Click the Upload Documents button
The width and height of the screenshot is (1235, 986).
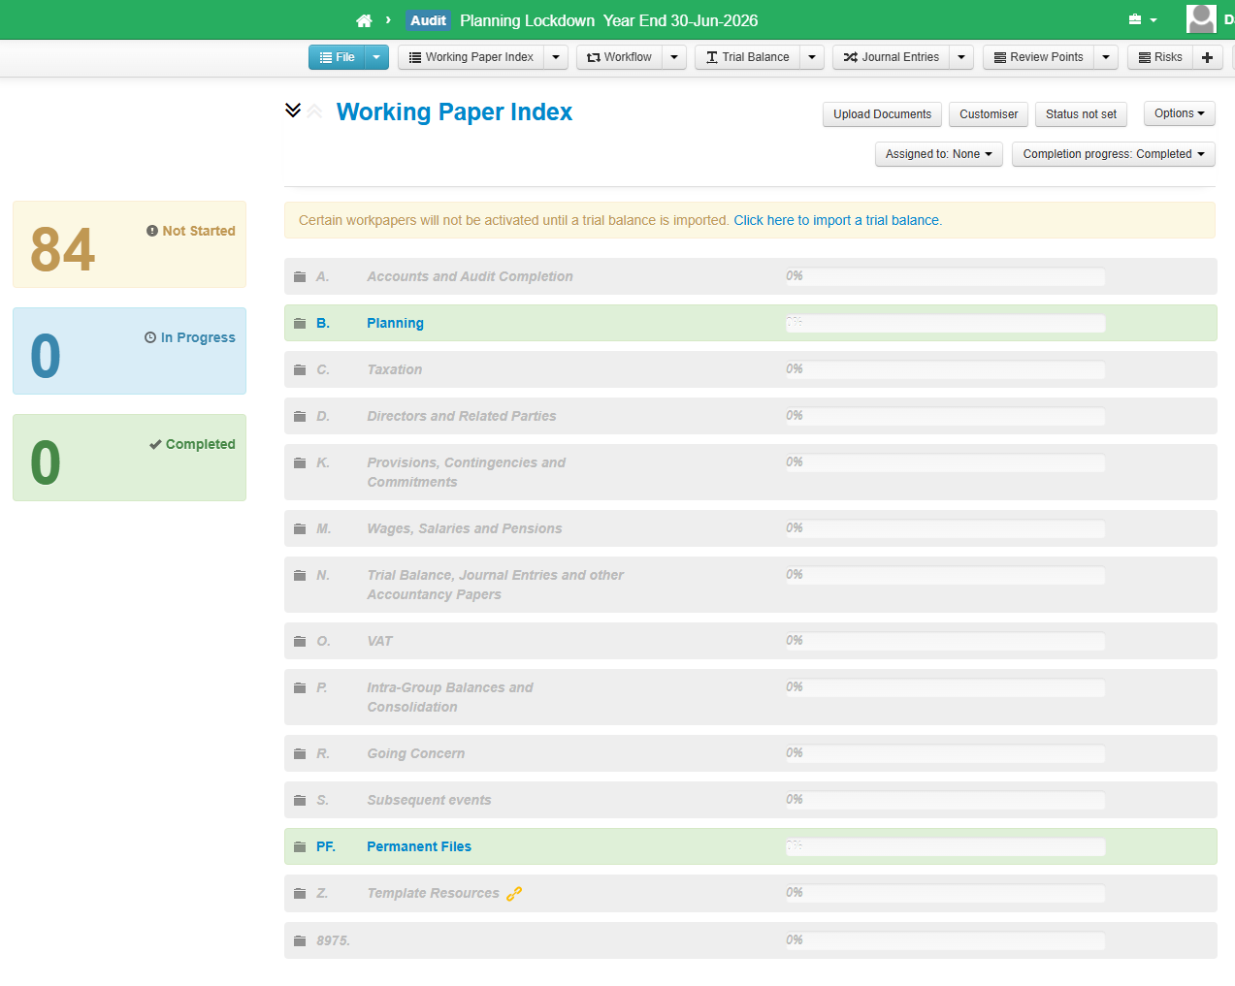point(882,114)
